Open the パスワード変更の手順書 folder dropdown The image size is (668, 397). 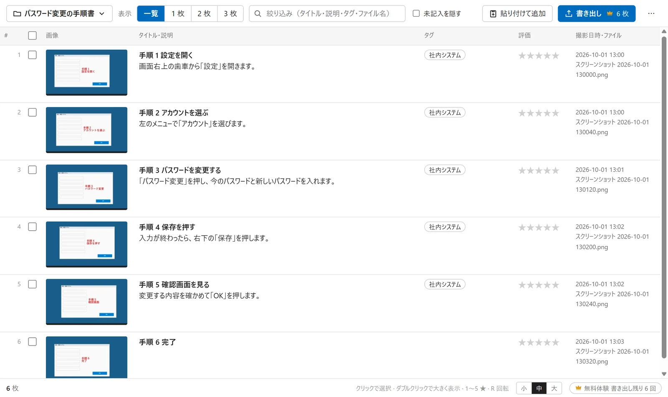59,13
